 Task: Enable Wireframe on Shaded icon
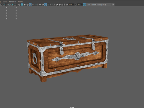click(28, 4)
